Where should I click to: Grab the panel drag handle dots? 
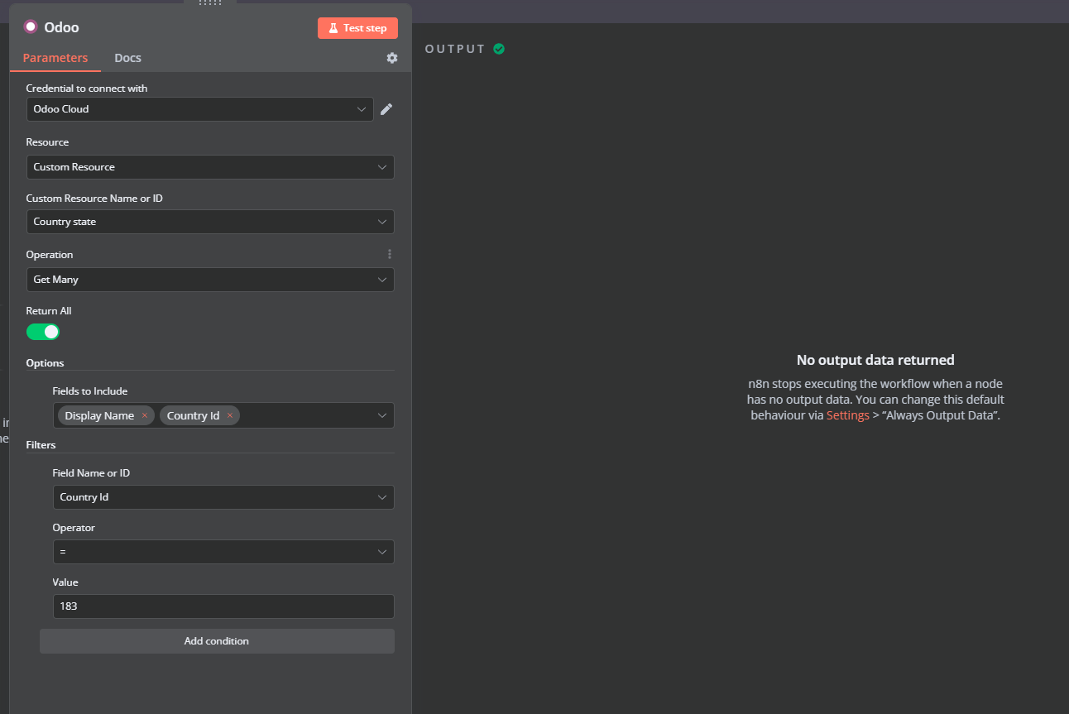click(x=210, y=3)
